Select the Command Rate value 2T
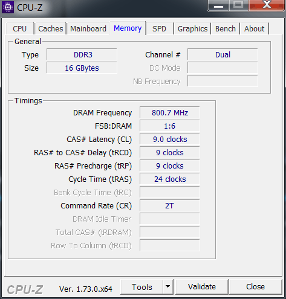 [170, 205]
